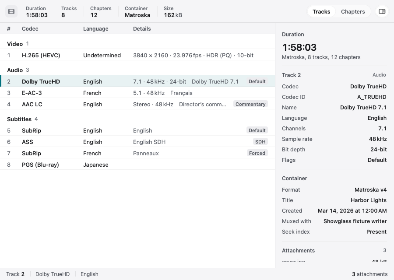
Task: Click the film container icon in the header
Action: pos(11,11)
